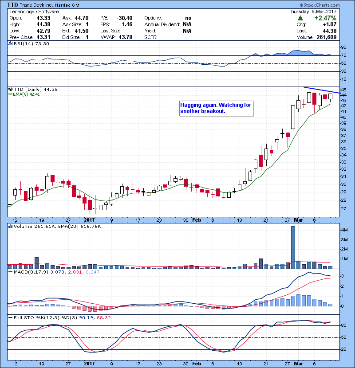Click the Prev Close value 43.31

(43, 37)
